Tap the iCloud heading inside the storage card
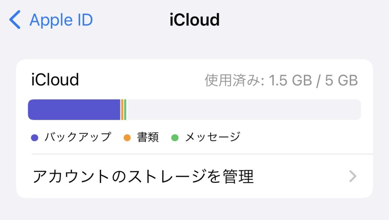389x220 pixels. point(55,80)
